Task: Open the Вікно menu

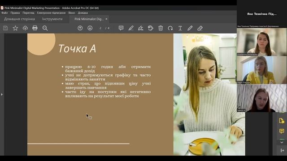Action: pyautogui.click(x=72, y=13)
